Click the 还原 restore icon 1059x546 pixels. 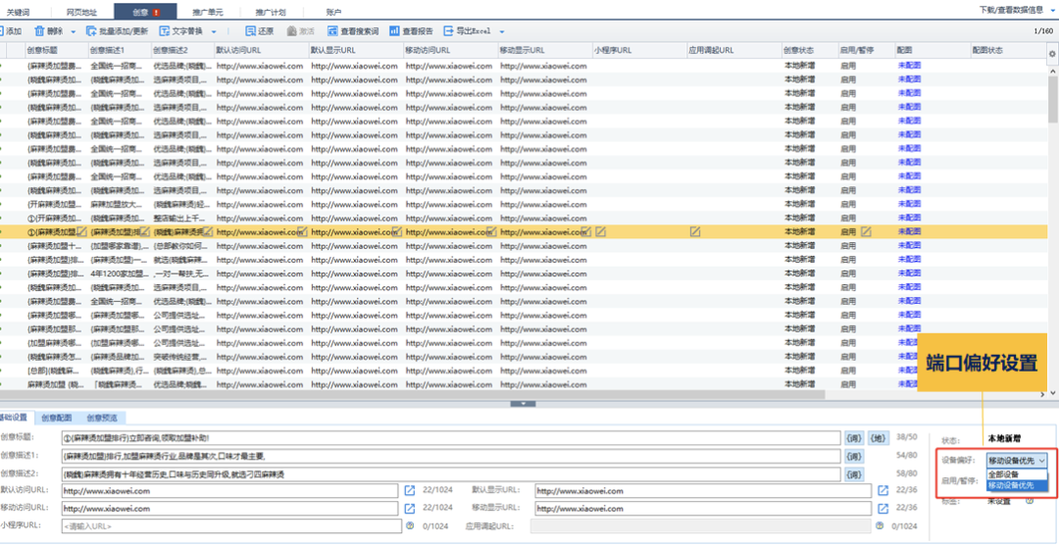point(250,31)
